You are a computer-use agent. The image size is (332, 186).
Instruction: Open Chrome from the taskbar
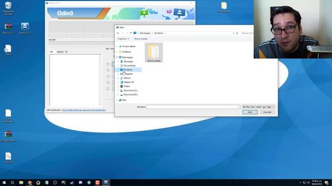(x=30, y=182)
